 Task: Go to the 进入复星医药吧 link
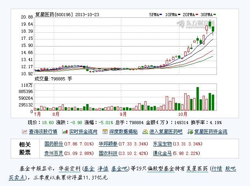166,132
